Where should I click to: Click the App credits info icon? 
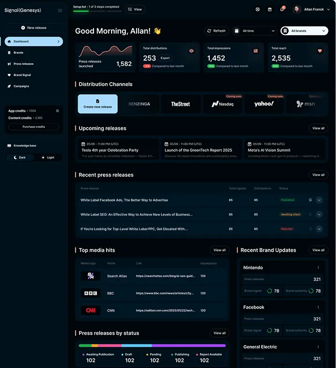point(57,111)
